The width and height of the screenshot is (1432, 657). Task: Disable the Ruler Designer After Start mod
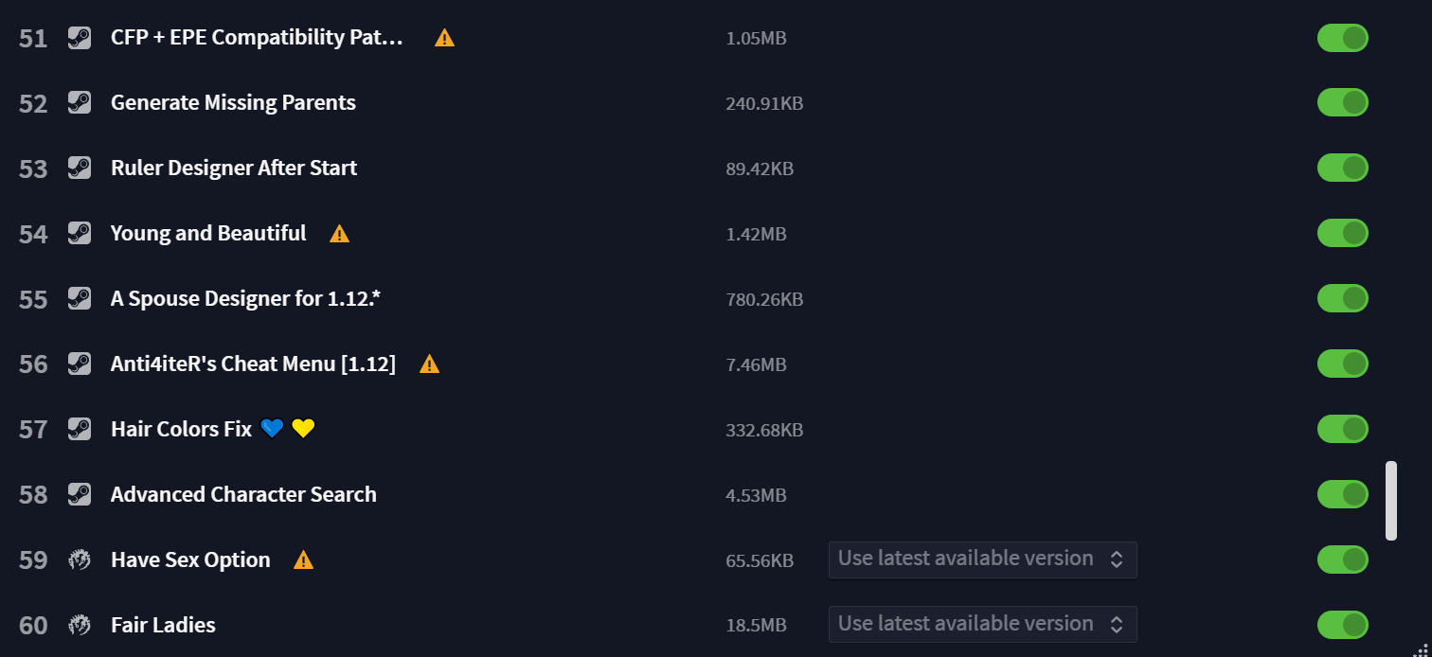1343,169
